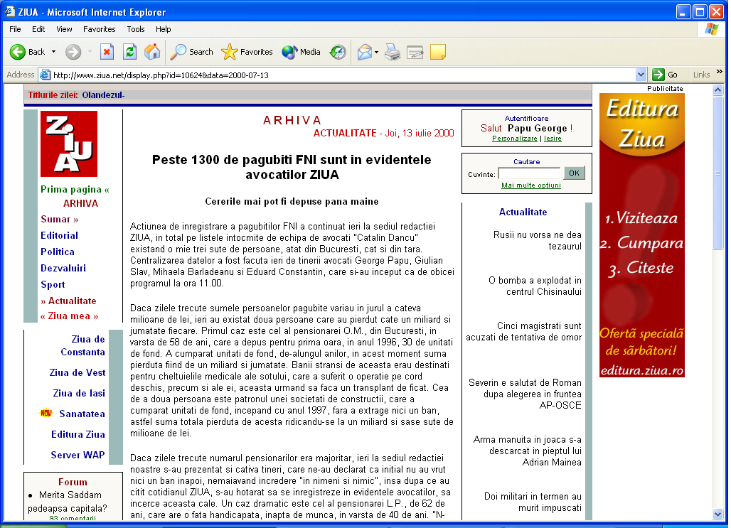Expand the Links toolbar chevron
This screenshot has height=528, width=731.
coord(720,72)
